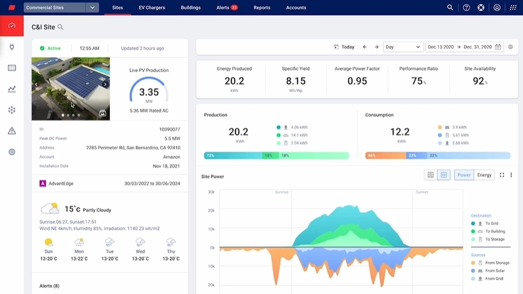Select the Power view toggle
Viewport: 523px width, 294px height.
click(464, 175)
